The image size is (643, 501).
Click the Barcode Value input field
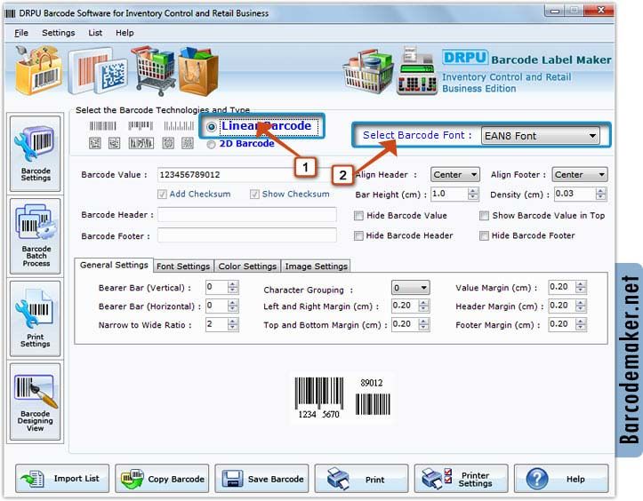[x=247, y=174]
